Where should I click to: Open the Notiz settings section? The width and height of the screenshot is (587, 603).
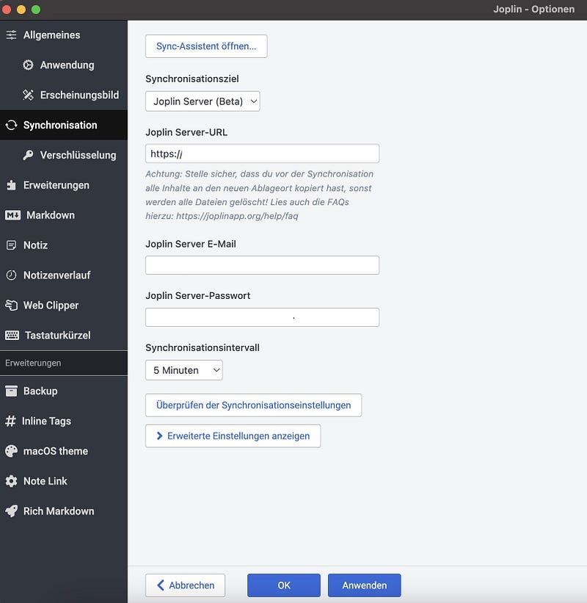coord(64,245)
